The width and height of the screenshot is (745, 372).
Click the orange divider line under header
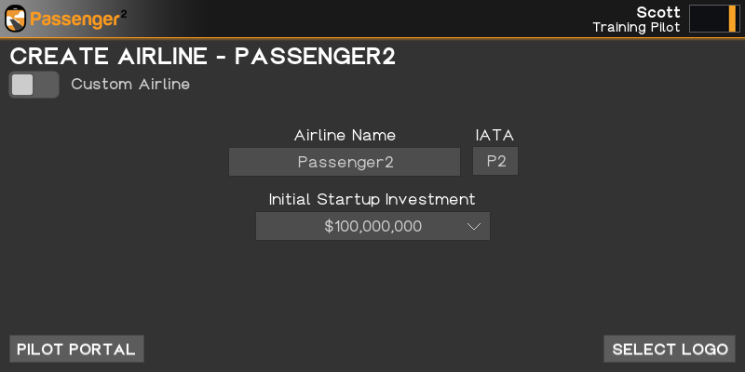372,38
